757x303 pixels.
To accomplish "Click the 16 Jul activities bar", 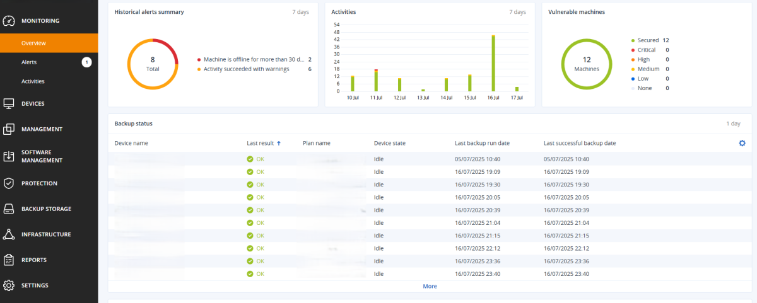I will click(x=493, y=63).
